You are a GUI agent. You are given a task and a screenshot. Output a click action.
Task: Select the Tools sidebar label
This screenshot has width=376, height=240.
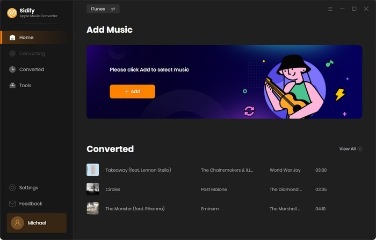tap(25, 86)
